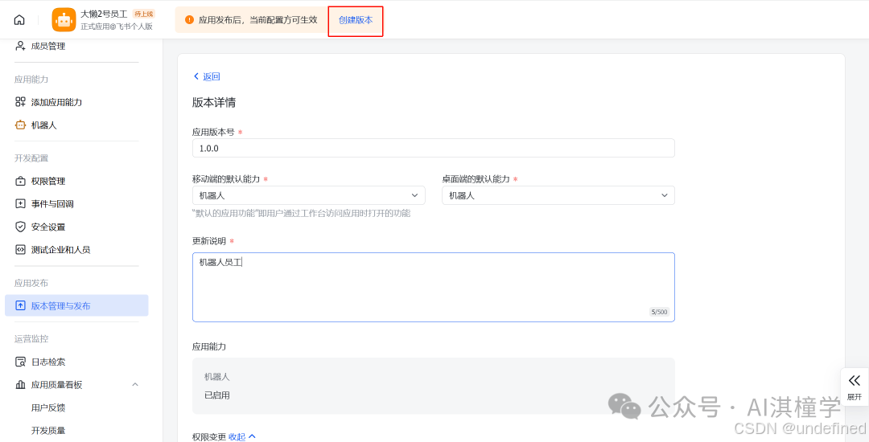Collapse 应用质量看板 section chevron
Viewport: 869px width, 442px height.
click(x=134, y=384)
